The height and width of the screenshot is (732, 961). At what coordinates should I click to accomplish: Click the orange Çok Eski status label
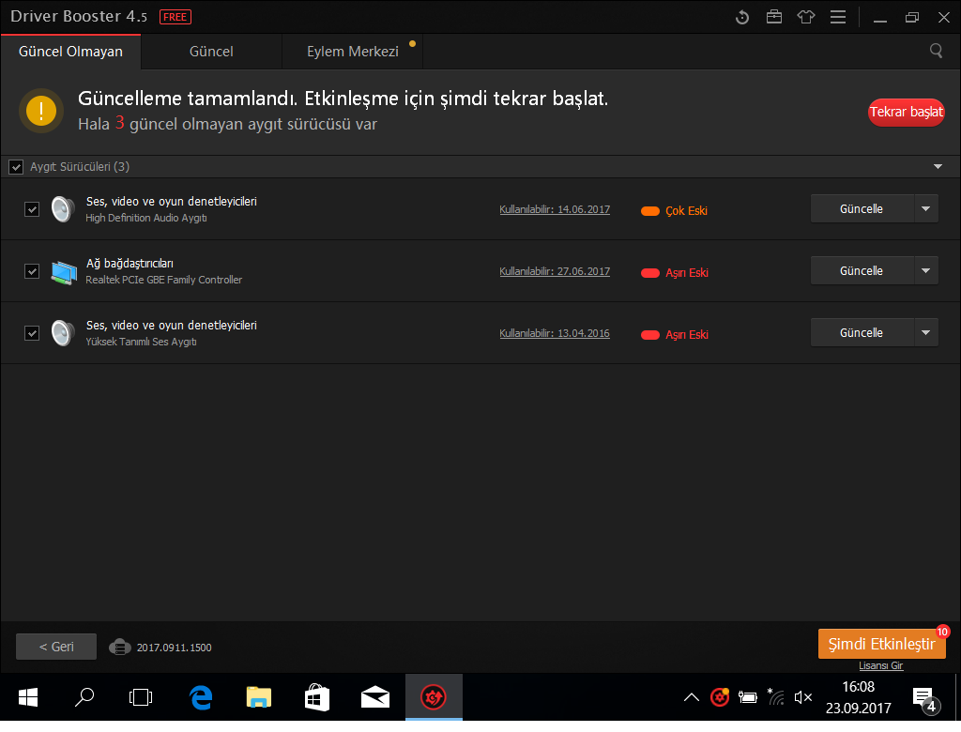686,211
